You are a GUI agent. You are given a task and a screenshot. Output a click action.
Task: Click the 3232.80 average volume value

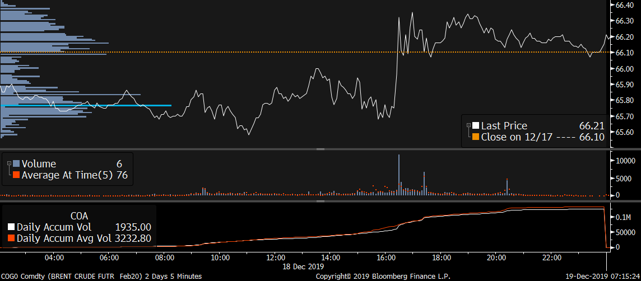point(132,238)
